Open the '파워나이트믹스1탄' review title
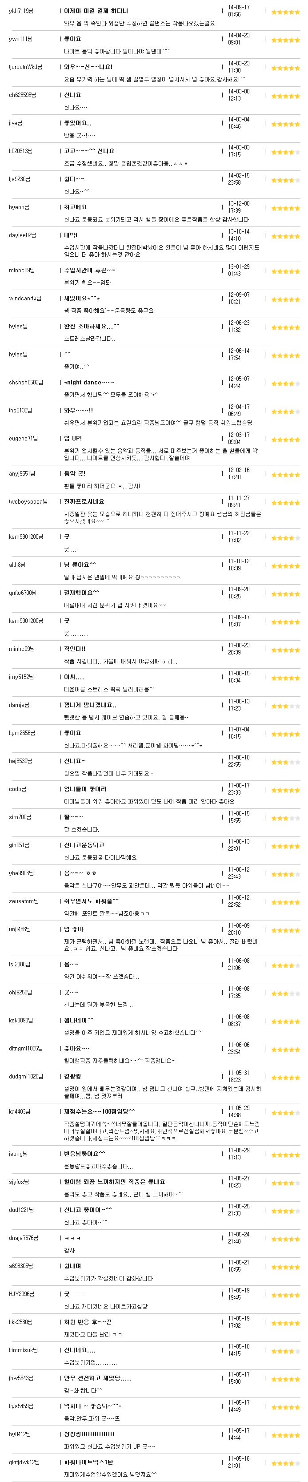308x1482 pixels. 88,1462
